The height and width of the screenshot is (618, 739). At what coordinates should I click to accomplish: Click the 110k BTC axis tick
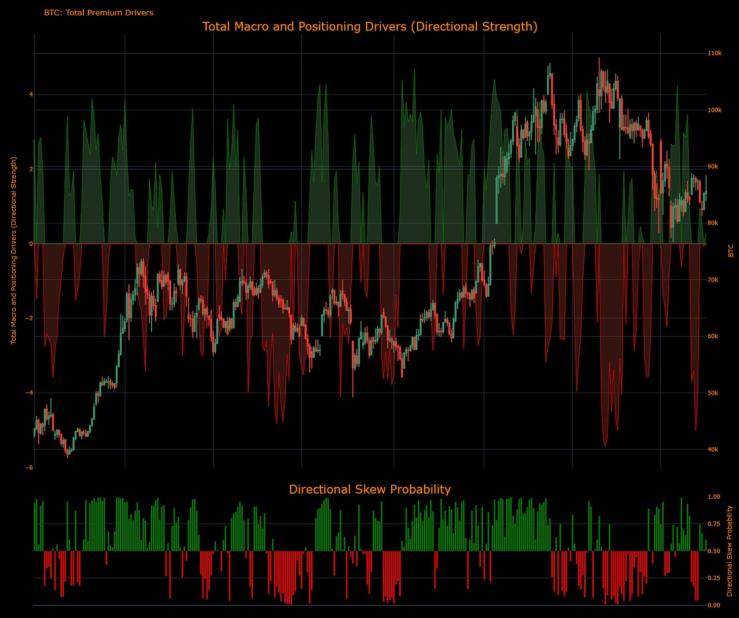[x=715, y=53]
